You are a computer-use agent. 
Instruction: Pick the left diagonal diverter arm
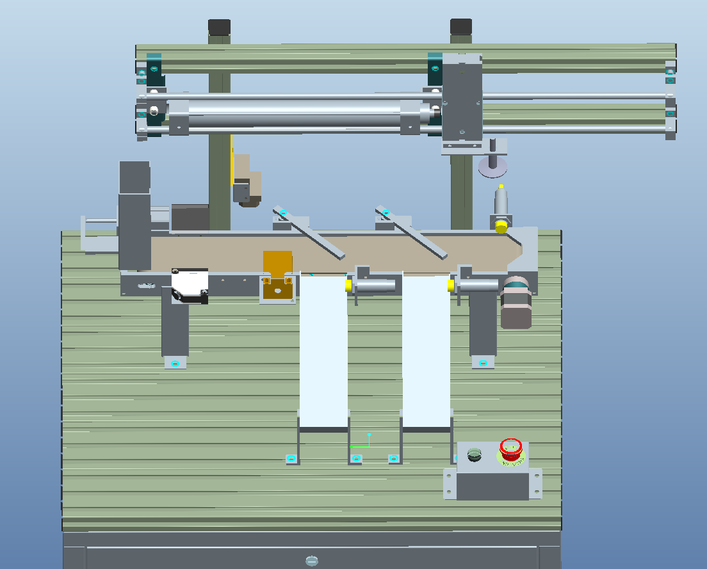click(x=309, y=232)
